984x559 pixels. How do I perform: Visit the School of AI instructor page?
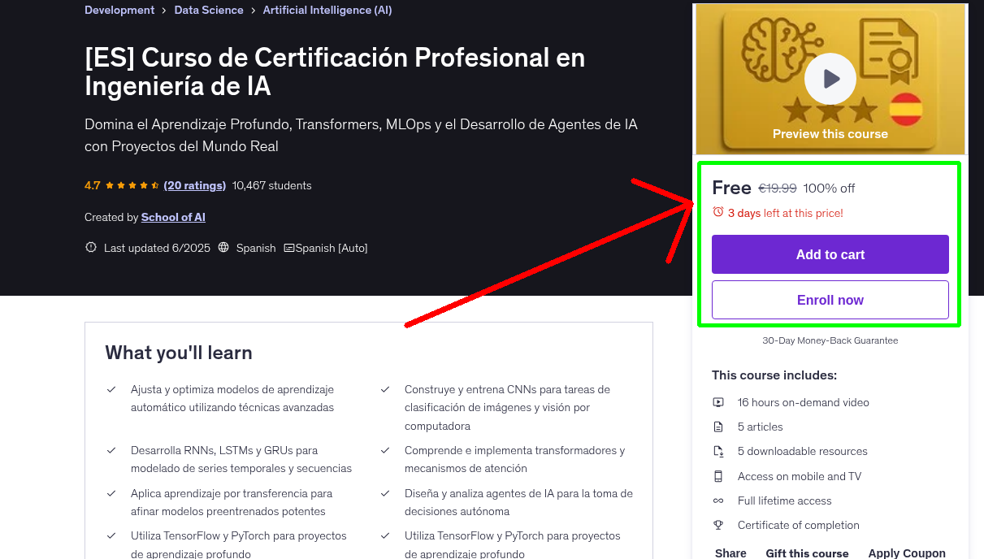pyautogui.click(x=173, y=217)
